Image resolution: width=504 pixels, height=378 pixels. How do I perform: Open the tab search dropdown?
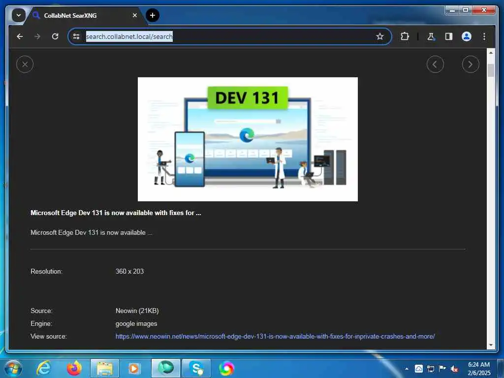(x=18, y=15)
